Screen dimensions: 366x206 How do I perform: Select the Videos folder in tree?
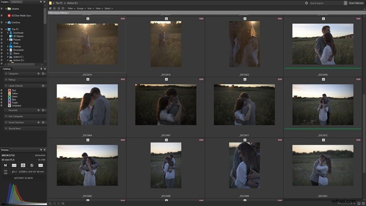tap(16, 53)
